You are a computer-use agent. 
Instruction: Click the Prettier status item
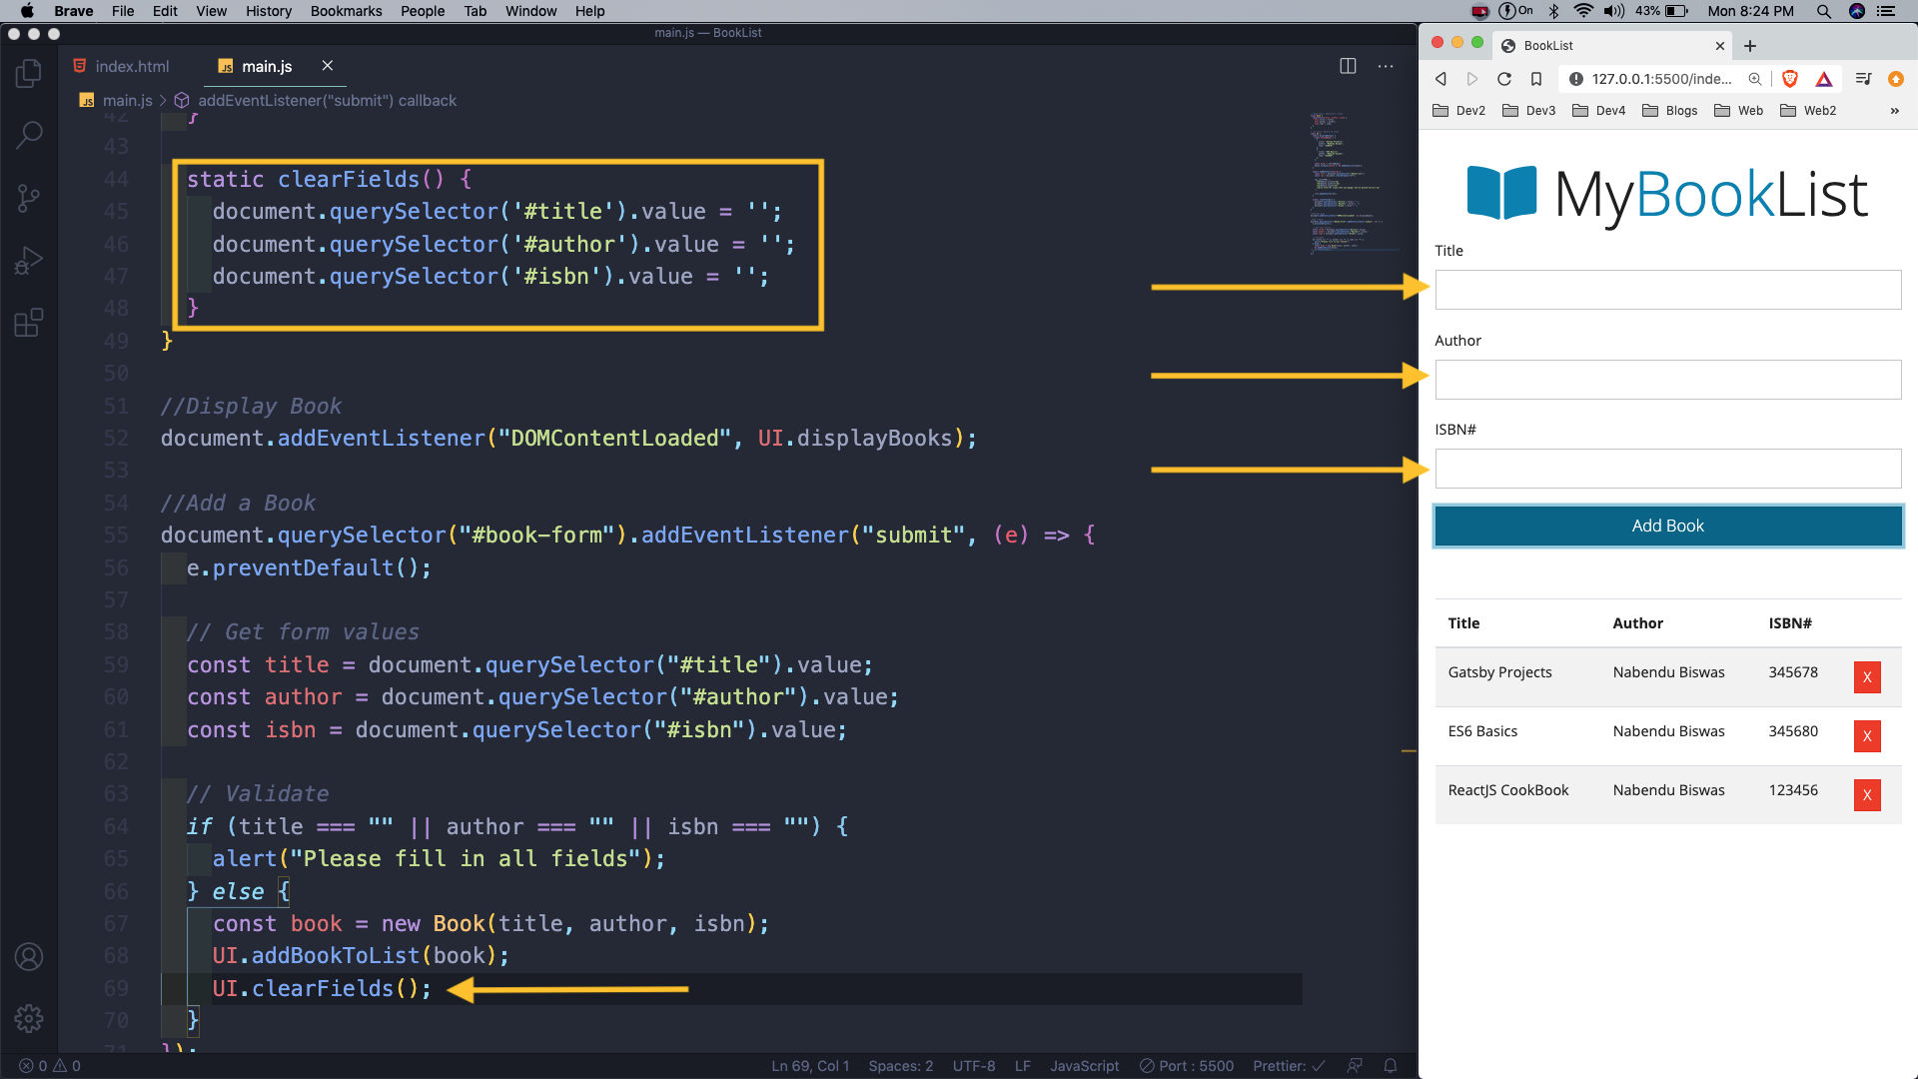[x=1289, y=1066]
